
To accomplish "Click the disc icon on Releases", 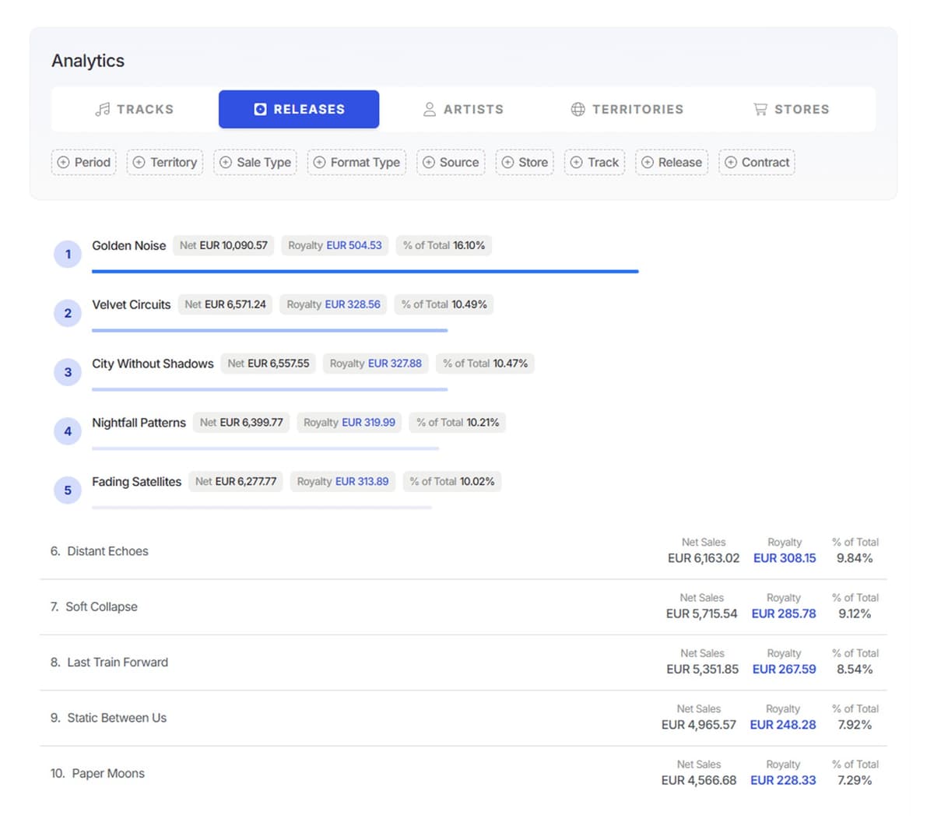I will click(261, 109).
